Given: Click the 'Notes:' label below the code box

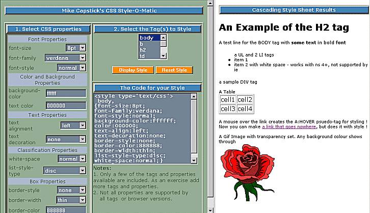Looking at the screenshot, I should pyautogui.click(x=102, y=168).
